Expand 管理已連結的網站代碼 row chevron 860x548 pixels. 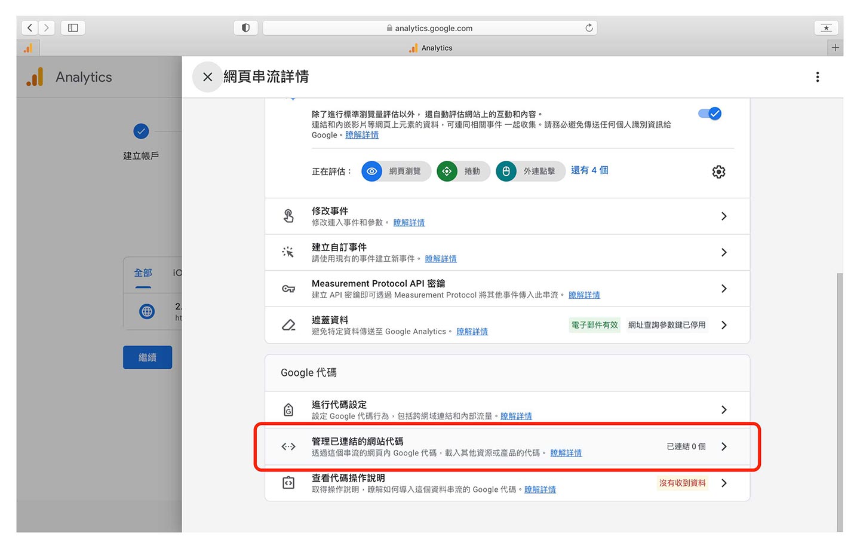pos(724,447)
